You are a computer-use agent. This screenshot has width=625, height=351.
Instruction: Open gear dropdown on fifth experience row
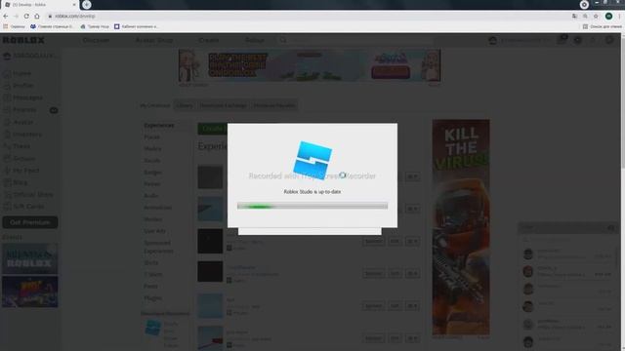coord(412,305)
